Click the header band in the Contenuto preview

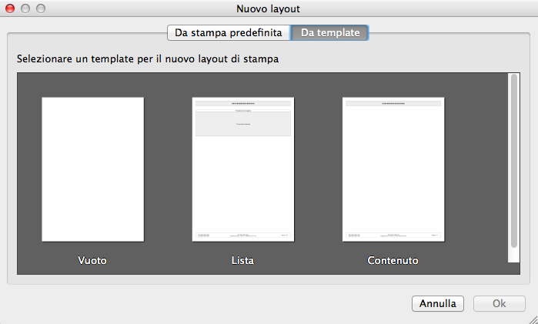(x=393, y=103)
